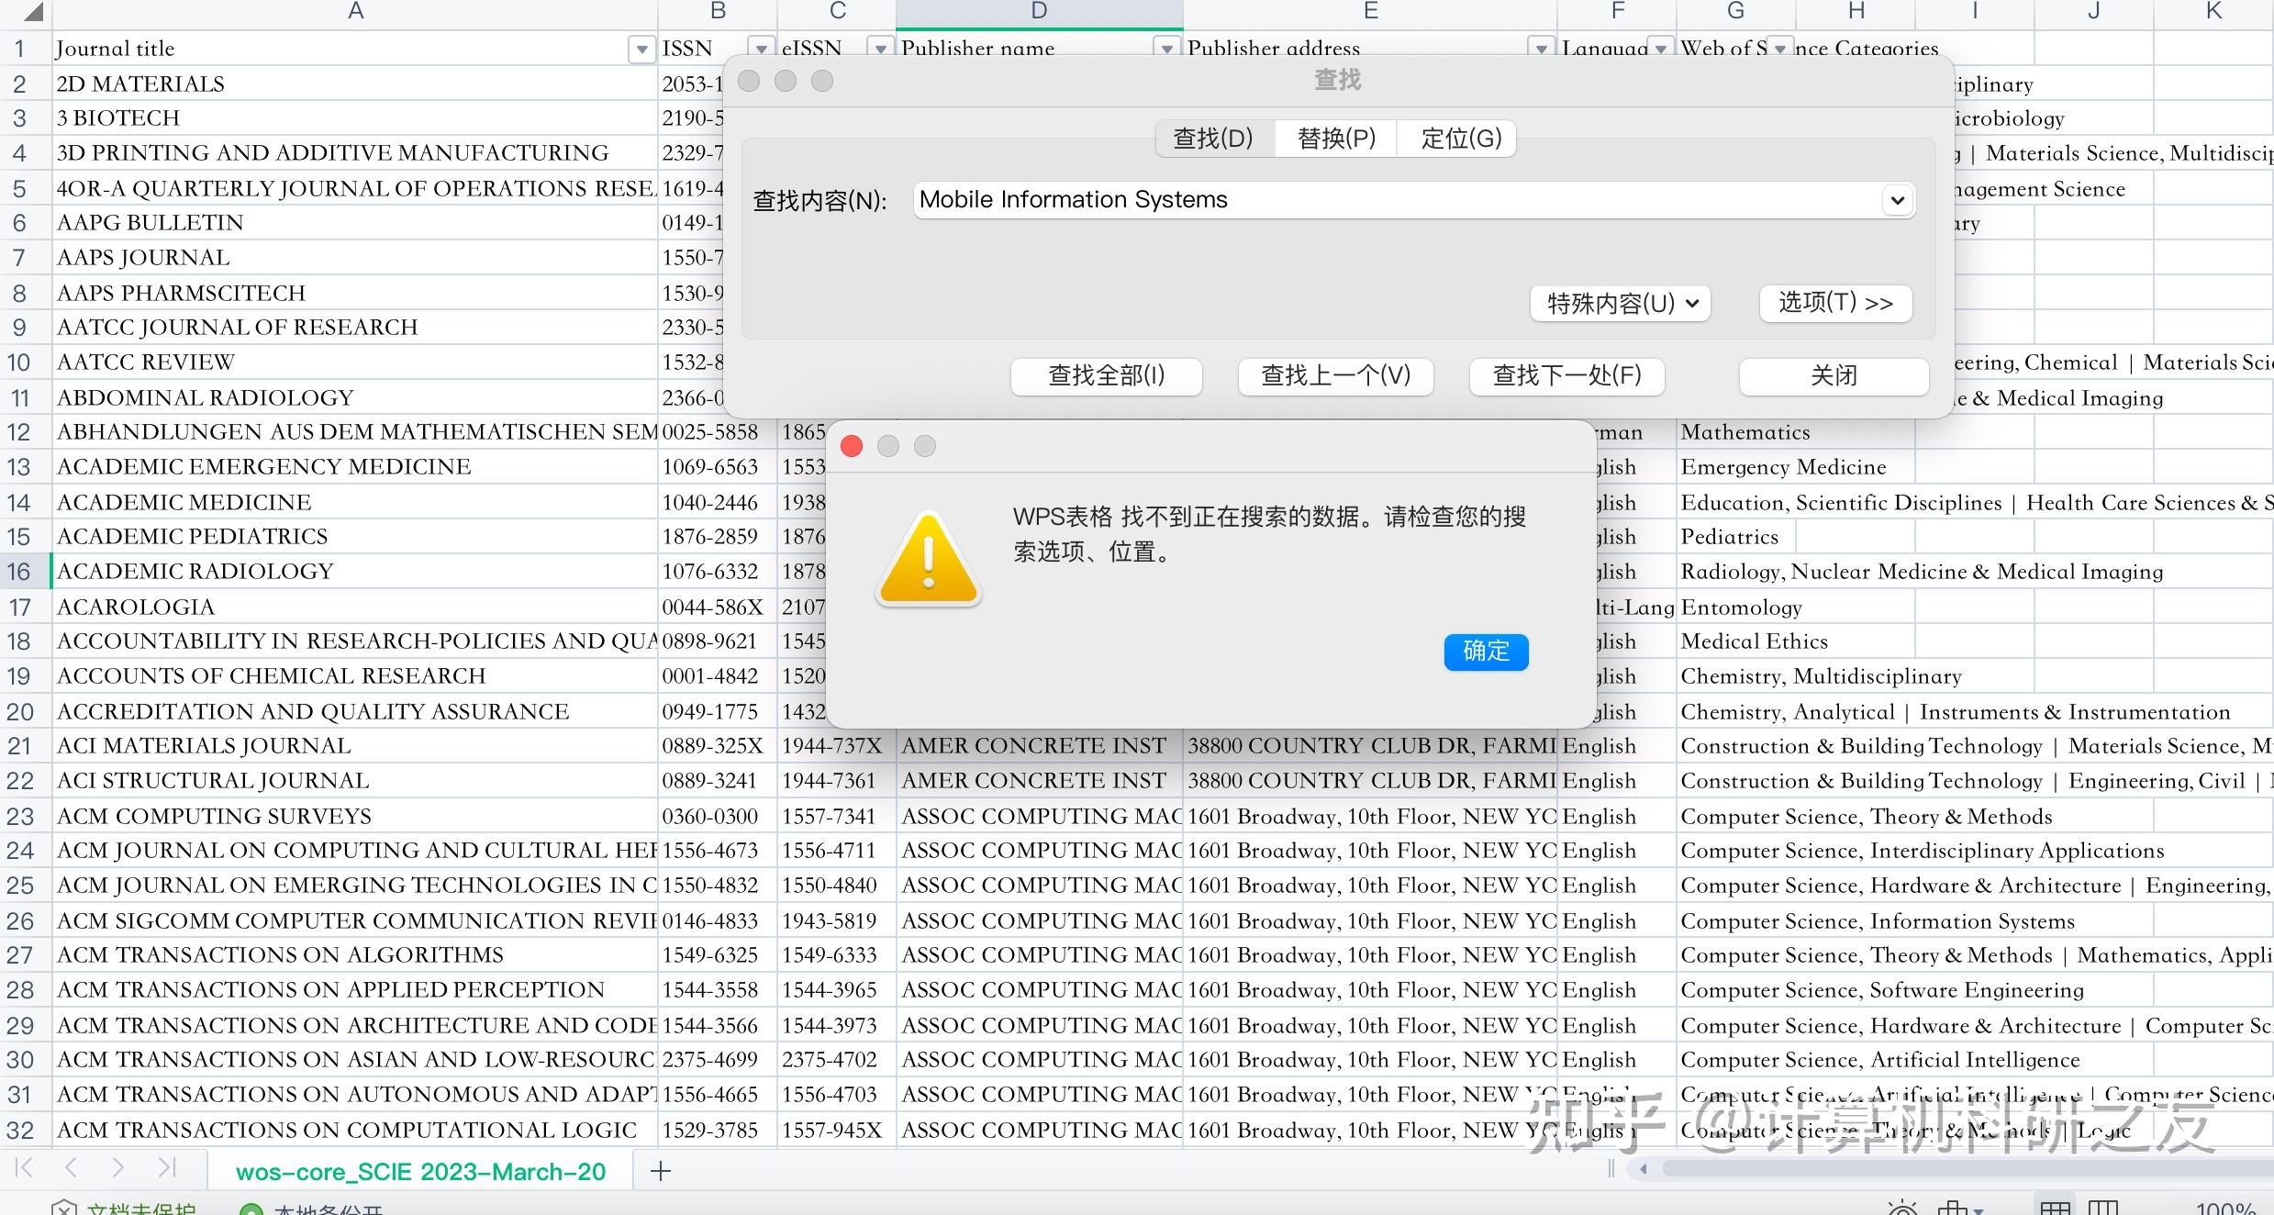Image resolution: width=2274 pixels, height=1215 pixels.
Task: Go to last sheet navigation arrow
Action: pos(166,1167)
